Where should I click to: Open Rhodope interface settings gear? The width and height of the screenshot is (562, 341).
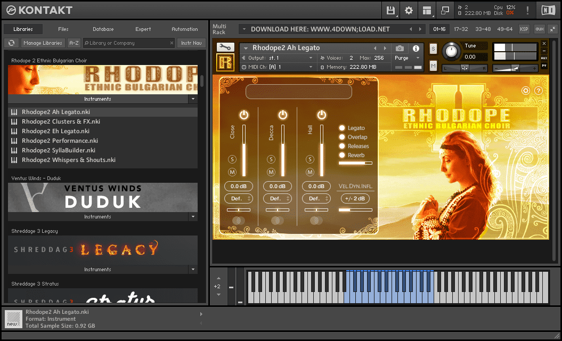click(526, 91)
